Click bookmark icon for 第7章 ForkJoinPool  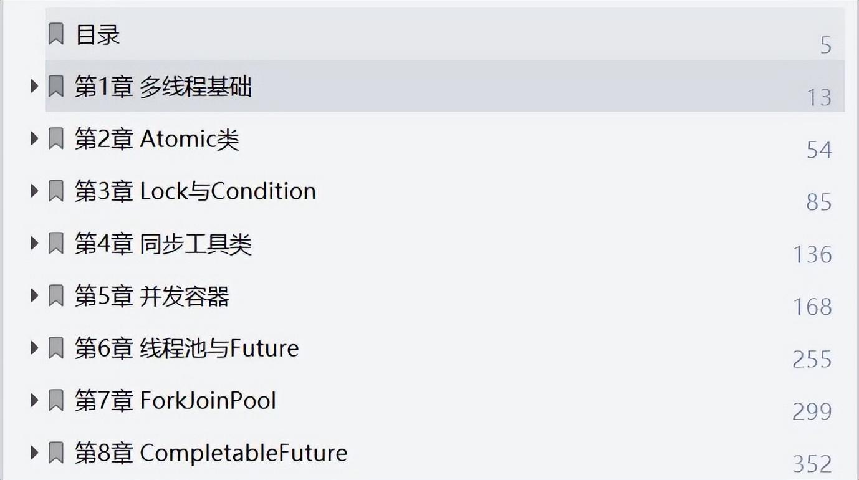click(56, 400)
